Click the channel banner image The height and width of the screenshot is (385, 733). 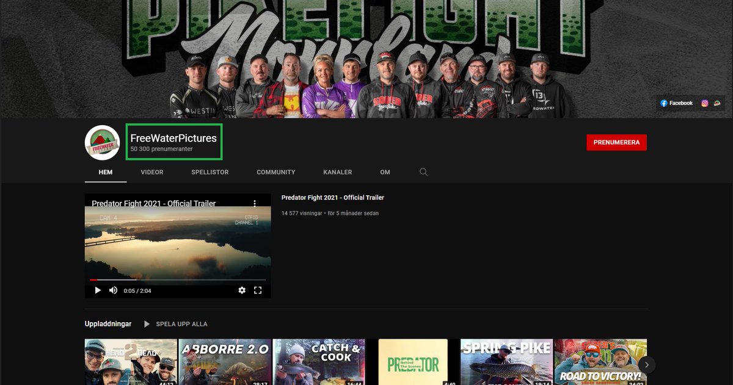(366, 59)
